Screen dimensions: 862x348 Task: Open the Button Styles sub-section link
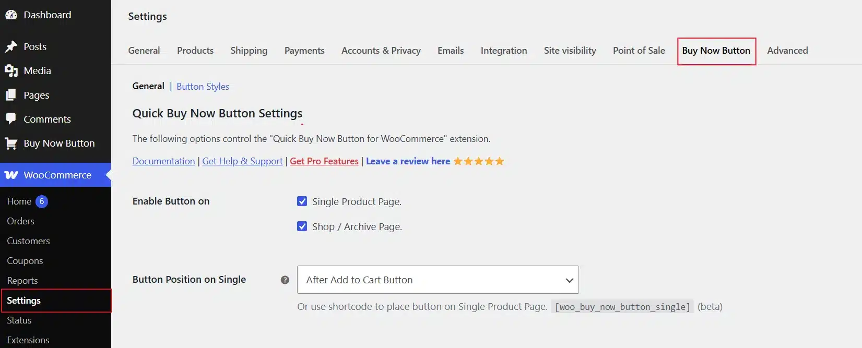203,87
